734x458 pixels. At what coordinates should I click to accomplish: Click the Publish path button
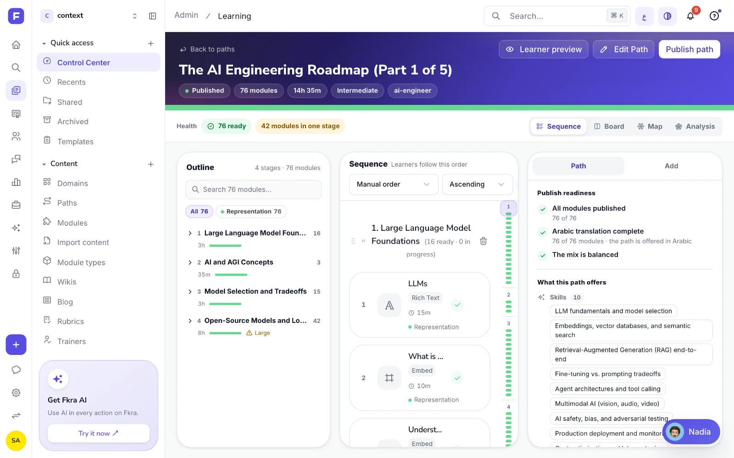coord(690,49)
